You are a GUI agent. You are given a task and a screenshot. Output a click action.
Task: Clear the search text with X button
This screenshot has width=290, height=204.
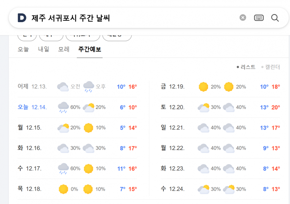[243, 18]
